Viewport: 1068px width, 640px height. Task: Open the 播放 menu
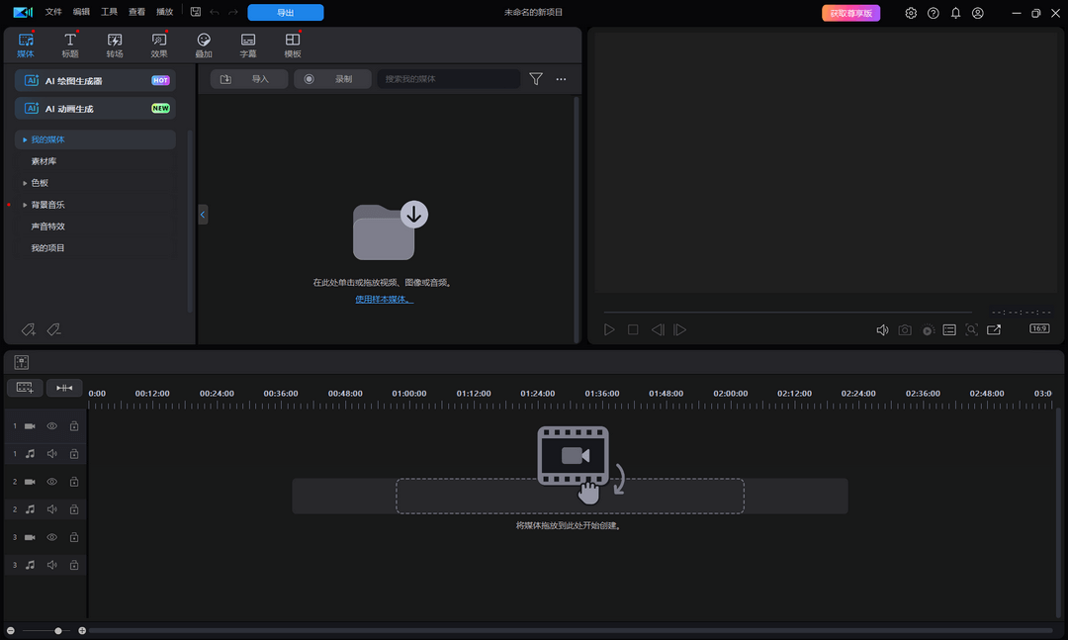(164, 12)
